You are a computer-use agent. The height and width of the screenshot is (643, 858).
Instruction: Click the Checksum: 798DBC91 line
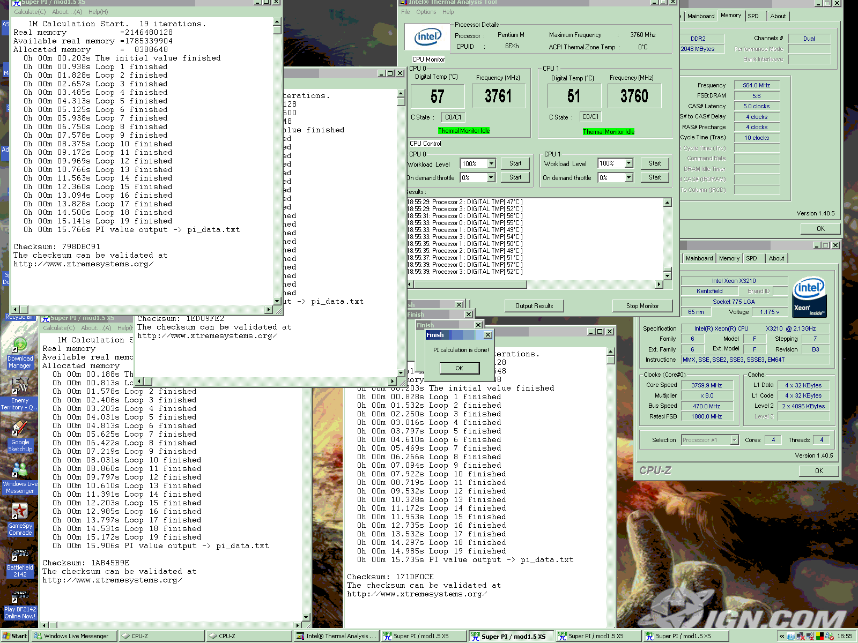click(x=57, y=247)
